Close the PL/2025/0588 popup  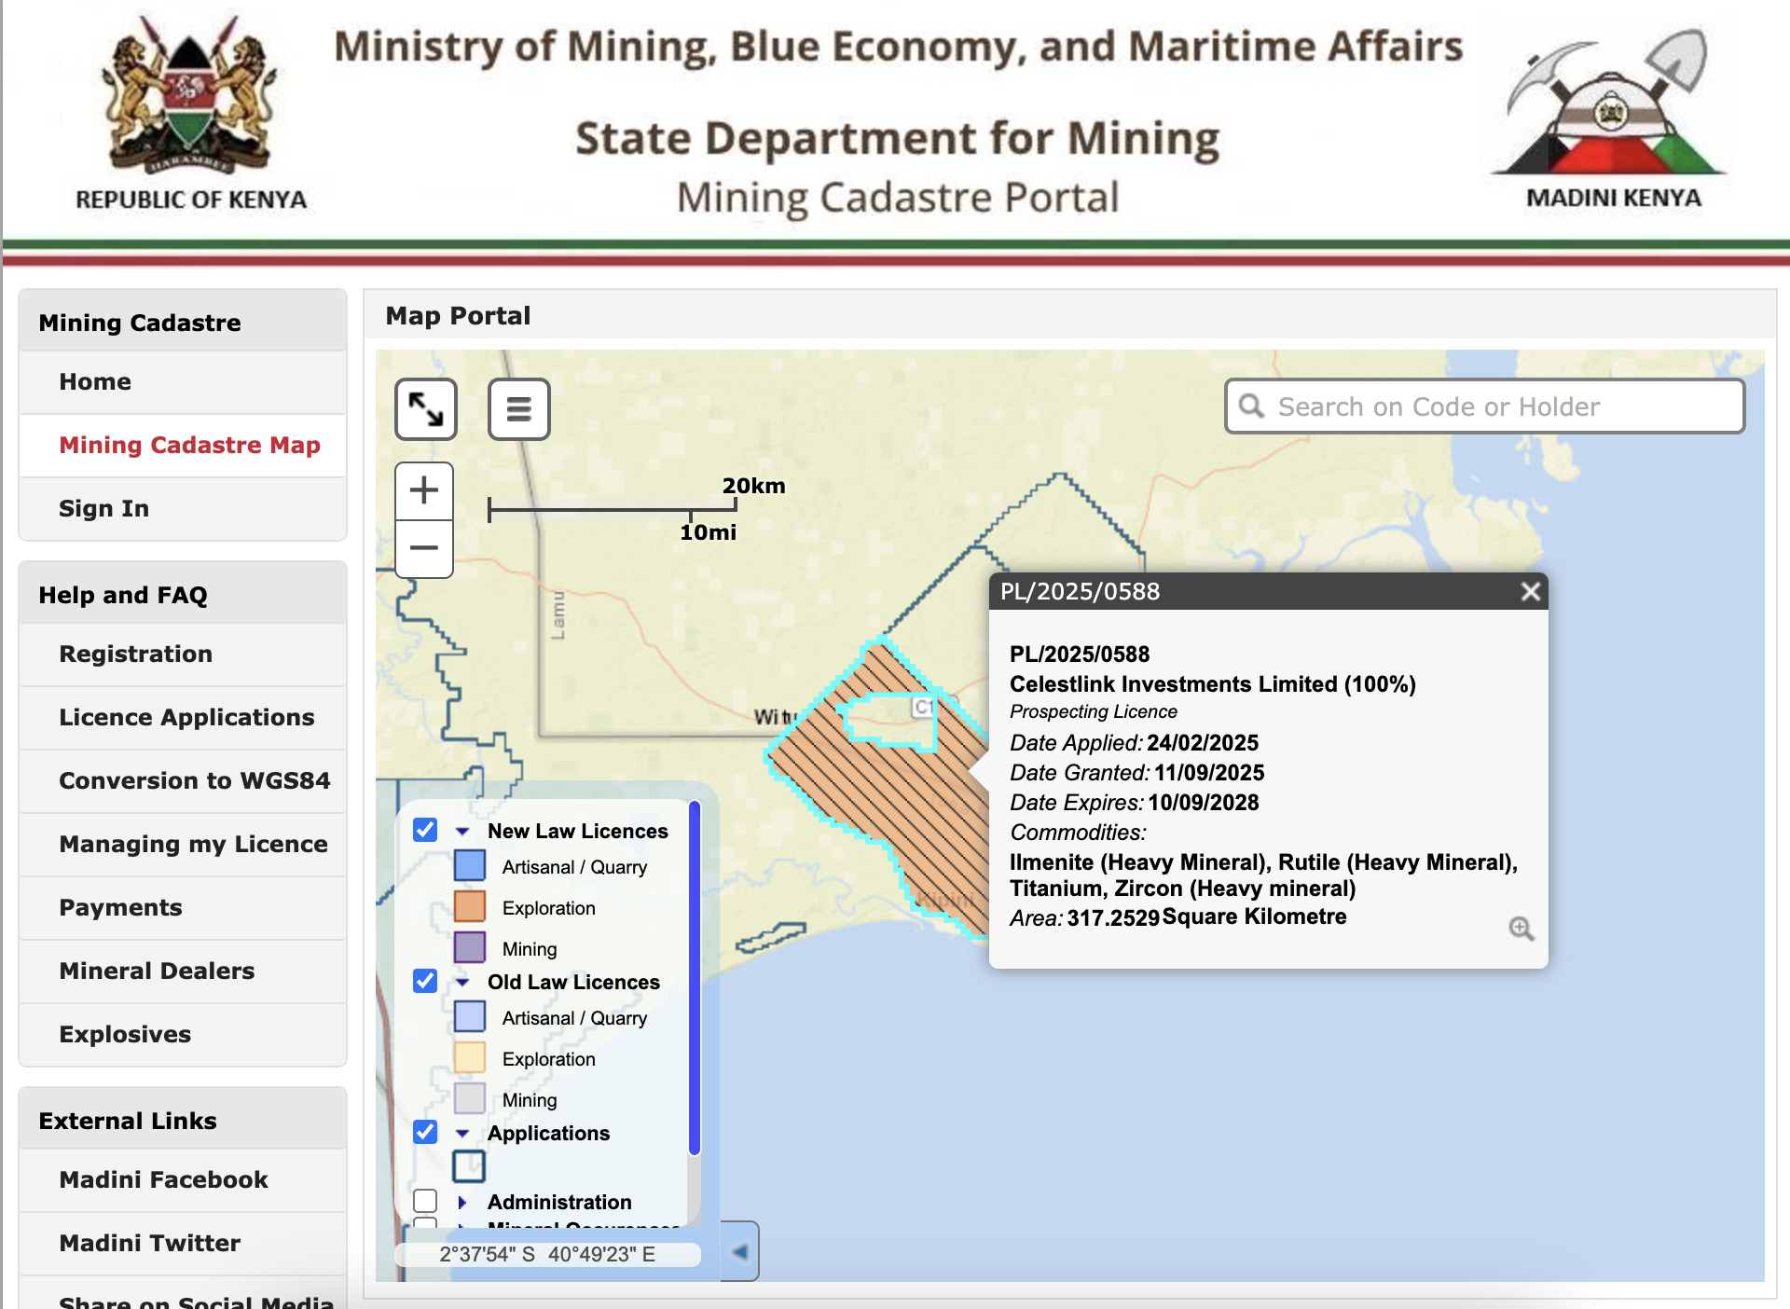pyautogui.click(x=1530, y=592)
